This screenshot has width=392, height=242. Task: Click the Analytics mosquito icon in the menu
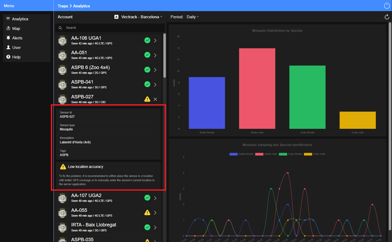pos(8,19)
